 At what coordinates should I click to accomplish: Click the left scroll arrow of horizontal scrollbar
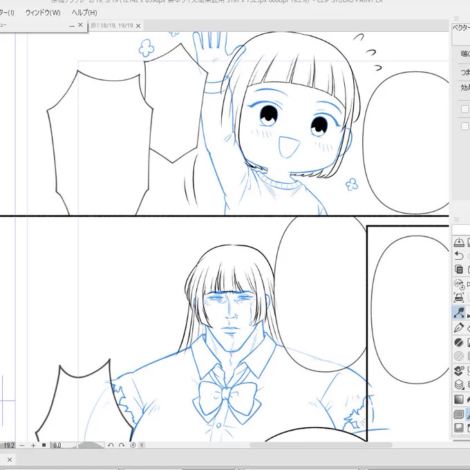tap(142, 445)
